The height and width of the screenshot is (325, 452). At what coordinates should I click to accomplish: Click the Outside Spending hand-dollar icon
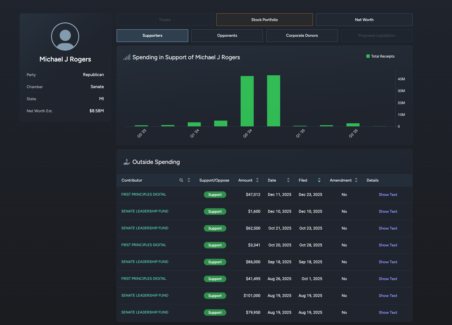(127, 162)
